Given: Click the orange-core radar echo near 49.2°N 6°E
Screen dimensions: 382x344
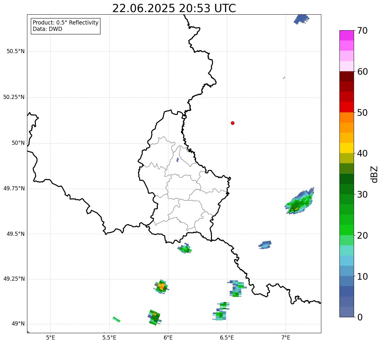Looking at the screenshot, I should [162, 286].
